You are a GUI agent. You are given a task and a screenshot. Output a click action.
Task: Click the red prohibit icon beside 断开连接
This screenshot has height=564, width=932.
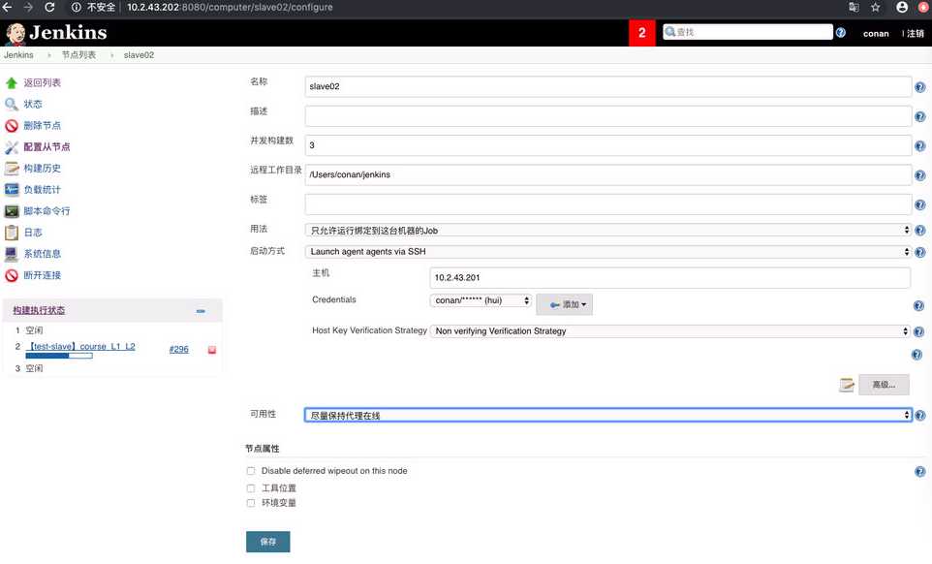point(12,276)
